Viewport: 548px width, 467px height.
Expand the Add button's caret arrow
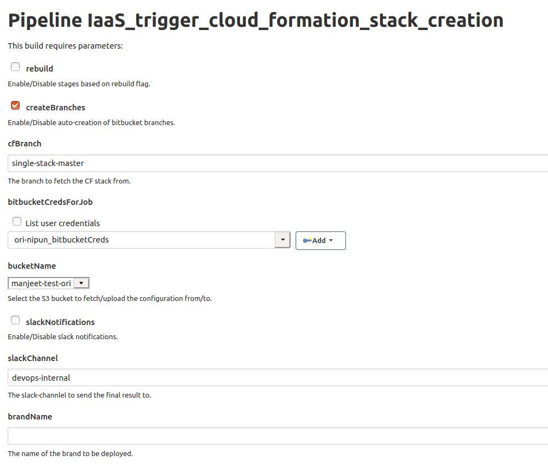(x=331, y=240)
